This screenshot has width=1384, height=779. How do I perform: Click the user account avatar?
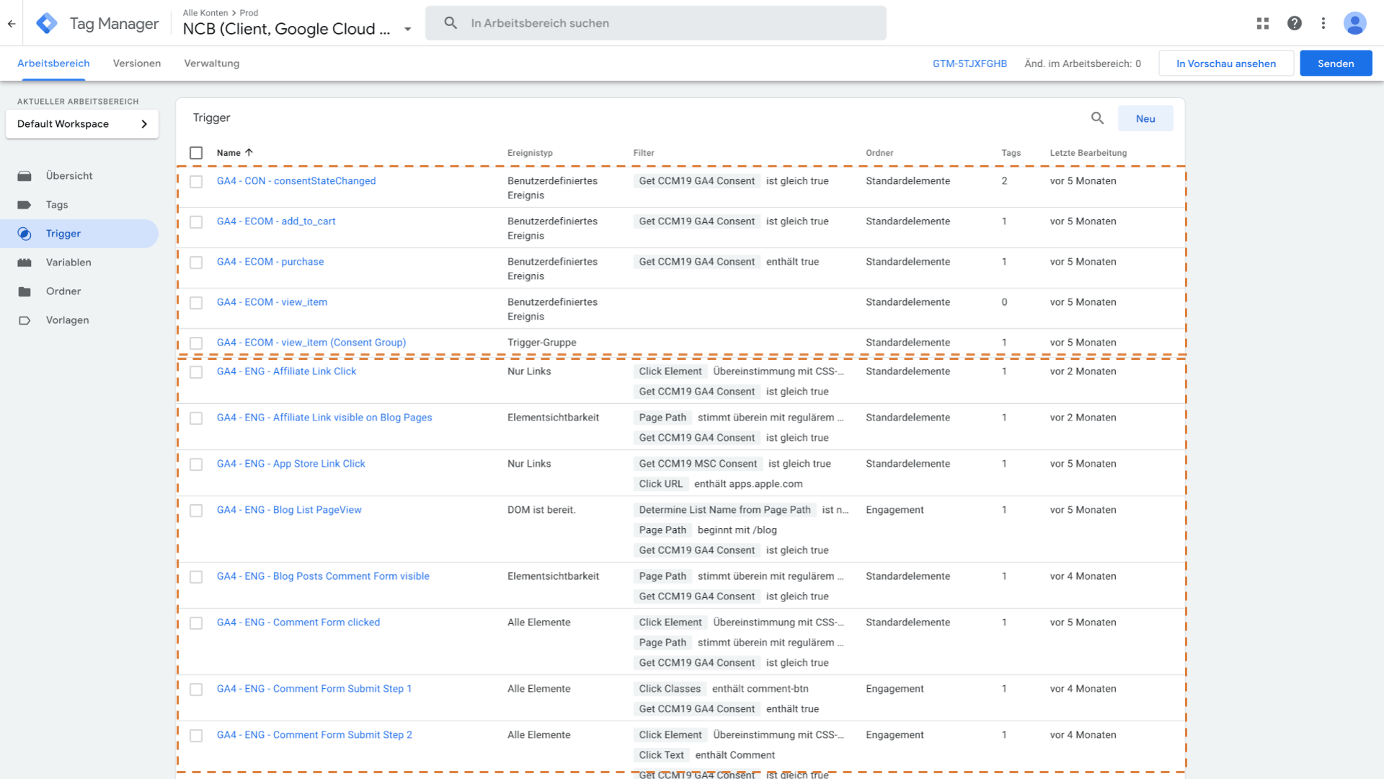tap(1354, 23)
